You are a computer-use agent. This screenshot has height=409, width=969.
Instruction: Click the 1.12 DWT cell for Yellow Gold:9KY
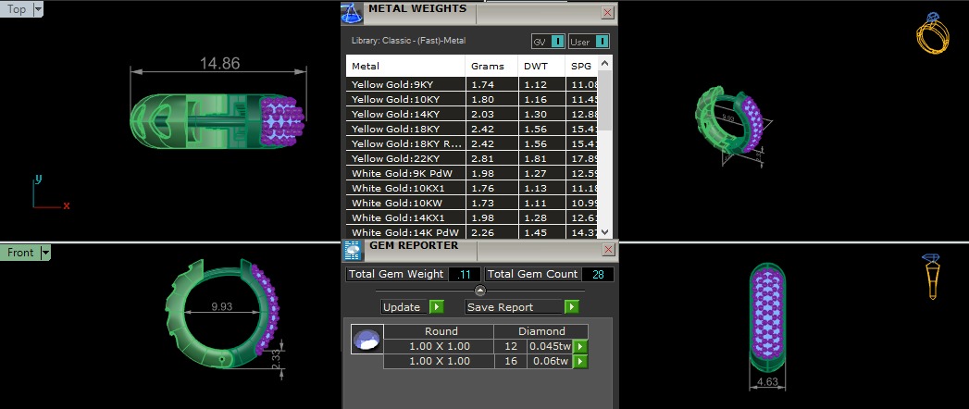coord(542,84)
